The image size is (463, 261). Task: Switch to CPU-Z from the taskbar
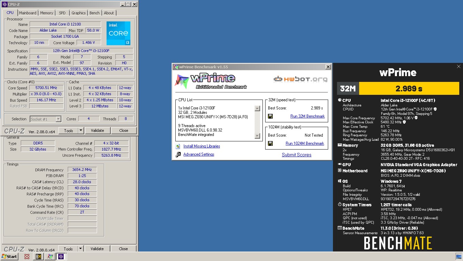click(x=61, y=257)
